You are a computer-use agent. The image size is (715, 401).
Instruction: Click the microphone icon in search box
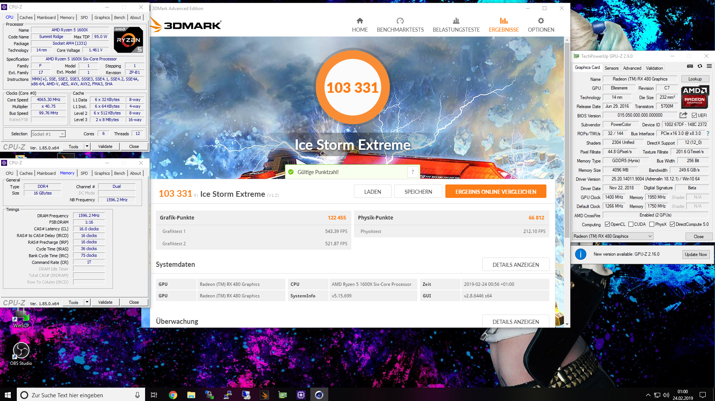pos(137,395)
